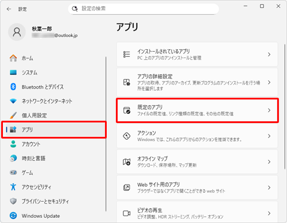
Task: Open Web サイト用のアプリ card
Action: pos(197,187)
